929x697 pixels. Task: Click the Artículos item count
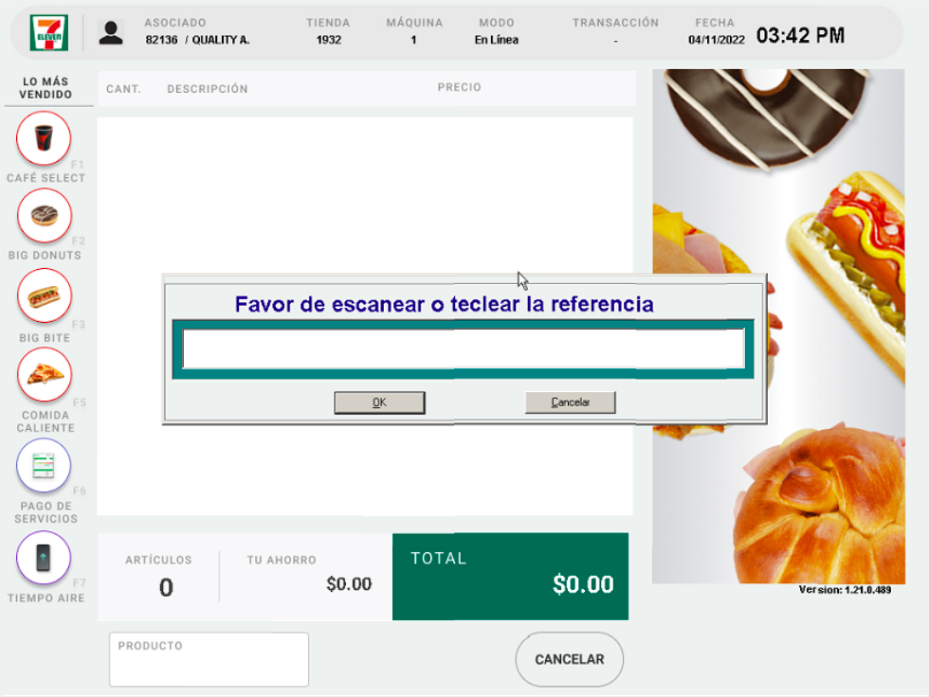pos(166,587)
